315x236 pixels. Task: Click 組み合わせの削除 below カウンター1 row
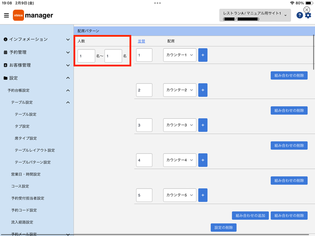(289, 76)
